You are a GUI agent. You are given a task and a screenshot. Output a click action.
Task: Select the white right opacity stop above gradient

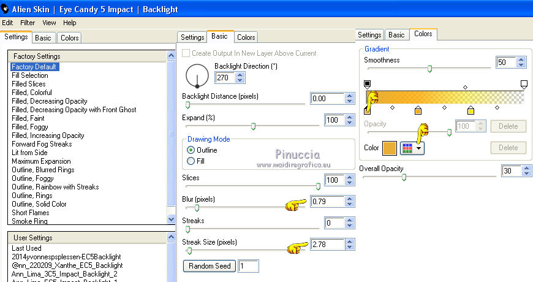(x=524, y=85)
